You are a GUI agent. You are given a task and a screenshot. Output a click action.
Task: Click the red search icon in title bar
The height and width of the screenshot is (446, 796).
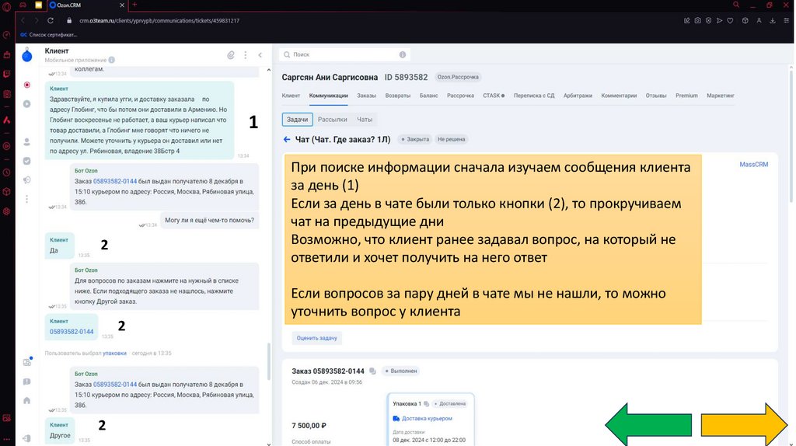tap(736, 5)
